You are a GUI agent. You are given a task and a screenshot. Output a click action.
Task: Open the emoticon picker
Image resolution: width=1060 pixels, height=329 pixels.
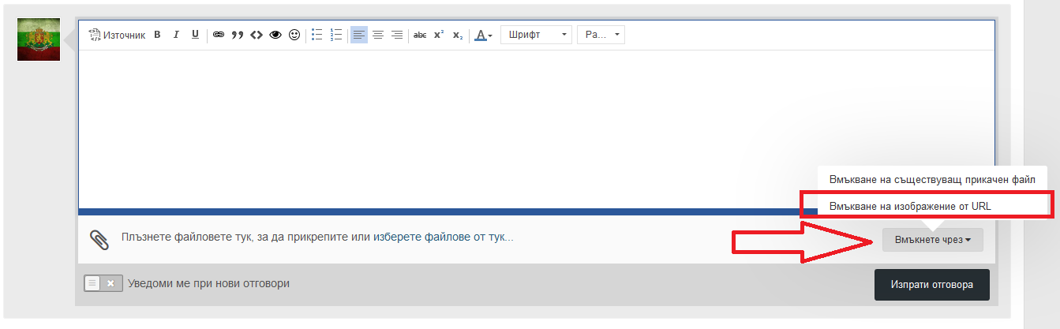pos(294,35)
